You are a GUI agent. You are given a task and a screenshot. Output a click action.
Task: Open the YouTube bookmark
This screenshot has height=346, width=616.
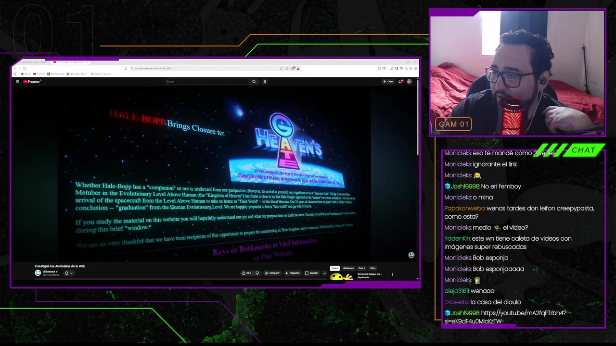click(38, 74)
